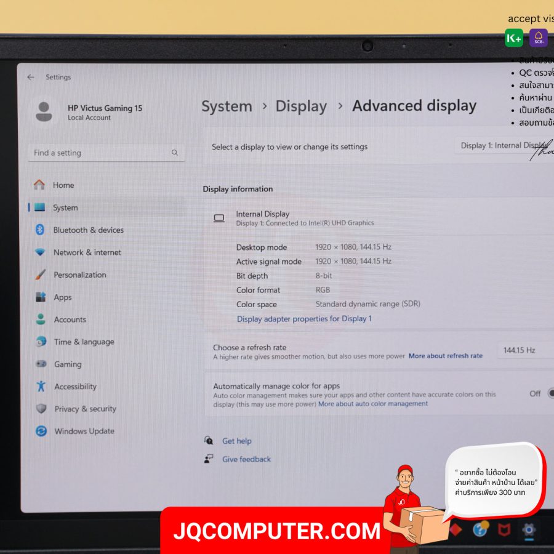Open the Display 1: Internal Display dropdown
554x554 pixels.
pyautogui.click(x=504, y=145)
